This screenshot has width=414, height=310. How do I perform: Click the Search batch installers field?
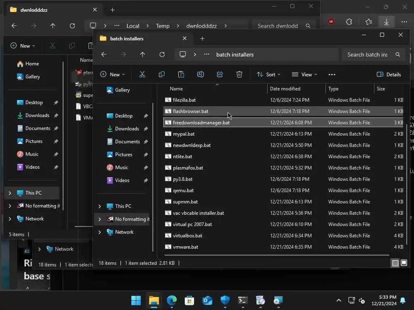pyautogui.click(x=373, y=54)
